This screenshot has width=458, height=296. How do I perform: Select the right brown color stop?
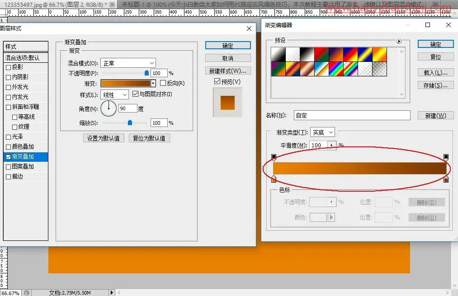pos(446,179)
